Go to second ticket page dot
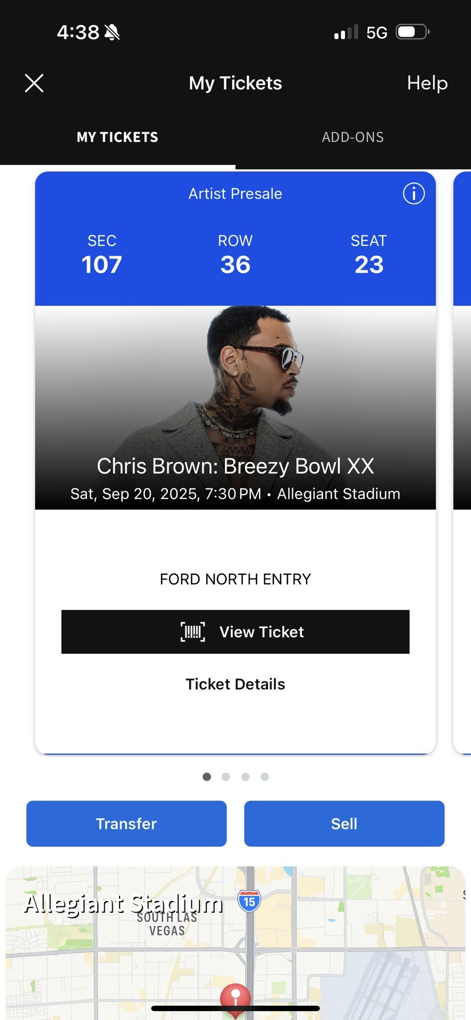The height and width of the screenshot is (1020, 471). pos(226,777)
